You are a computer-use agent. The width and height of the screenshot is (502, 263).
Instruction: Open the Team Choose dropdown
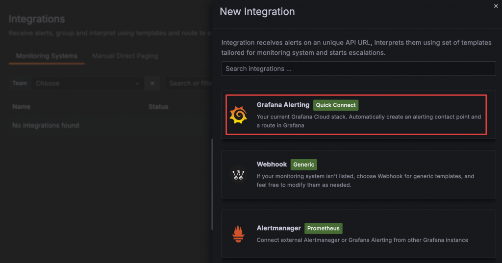[x=87, y=83]
